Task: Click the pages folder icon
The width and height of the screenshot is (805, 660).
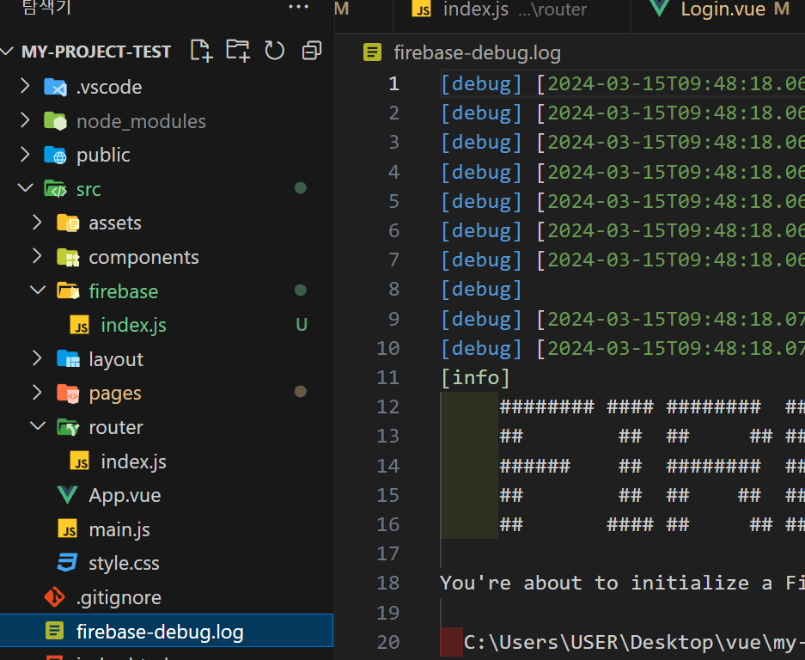Action: pos(68,393)
